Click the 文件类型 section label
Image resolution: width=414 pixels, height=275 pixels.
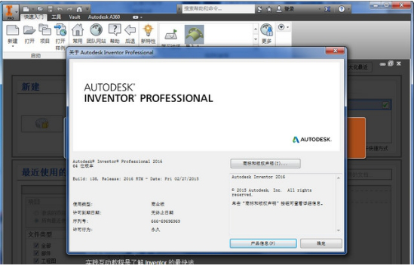point(40,234)
